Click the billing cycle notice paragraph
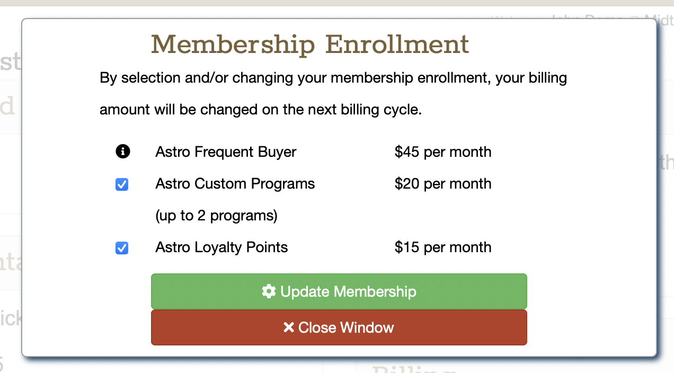The width and height of the screenshot is (674, 373). [333, 94]
